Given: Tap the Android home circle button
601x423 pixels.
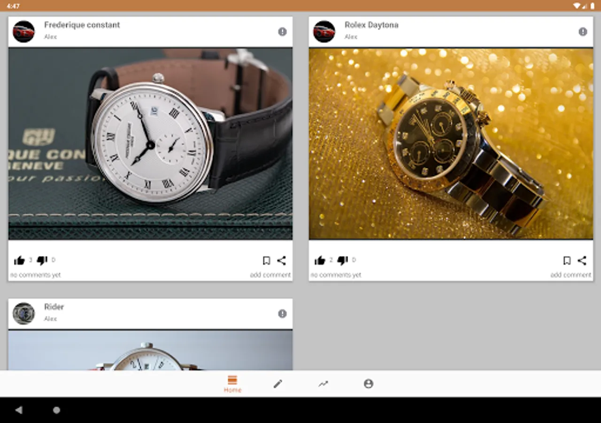Looking at the screenshot, I should pos(56,410).
